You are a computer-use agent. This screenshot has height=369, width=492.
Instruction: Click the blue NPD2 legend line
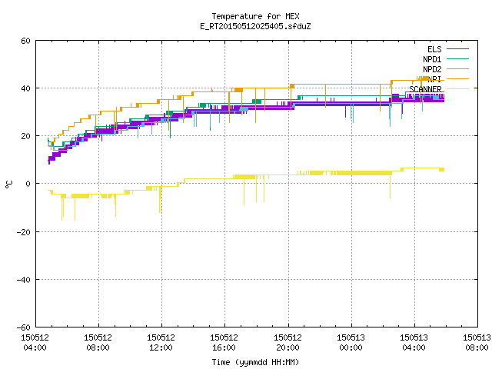(x=457, y=68)
